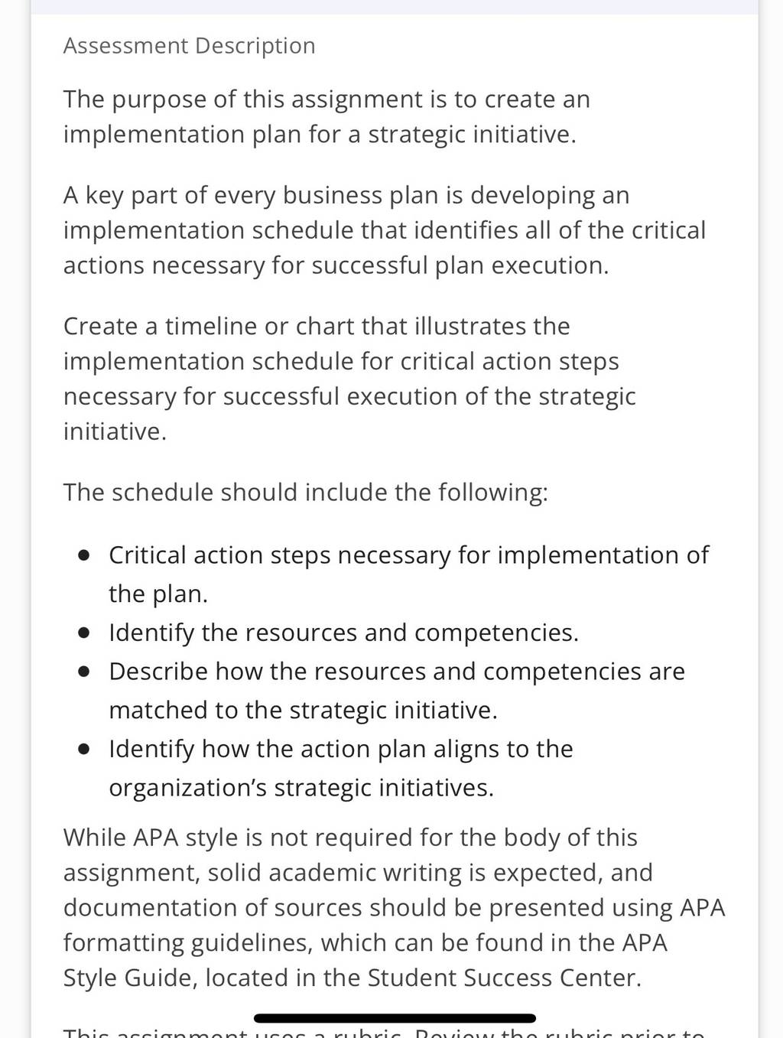Tap 'Describe how the resources' bullet item
This screenshot has height=1038, width=783.
tap(397, 691)
